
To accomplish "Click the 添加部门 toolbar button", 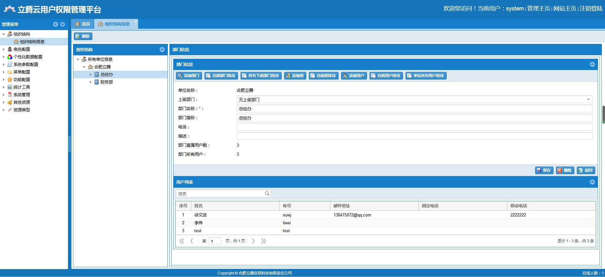I will coord(189,76).
